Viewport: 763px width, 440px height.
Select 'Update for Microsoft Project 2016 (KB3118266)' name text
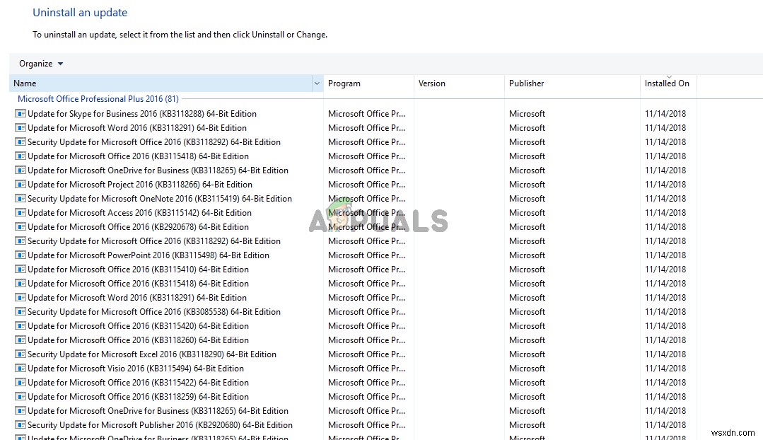(x=140, y=185)
